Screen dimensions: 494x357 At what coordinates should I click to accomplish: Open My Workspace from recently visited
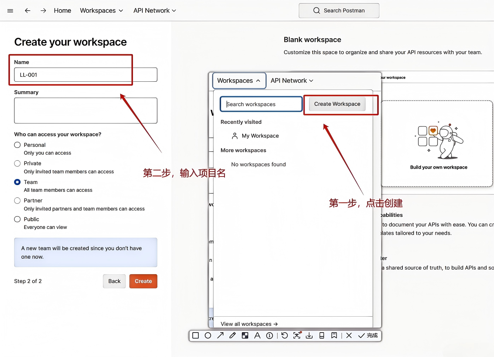260,136
